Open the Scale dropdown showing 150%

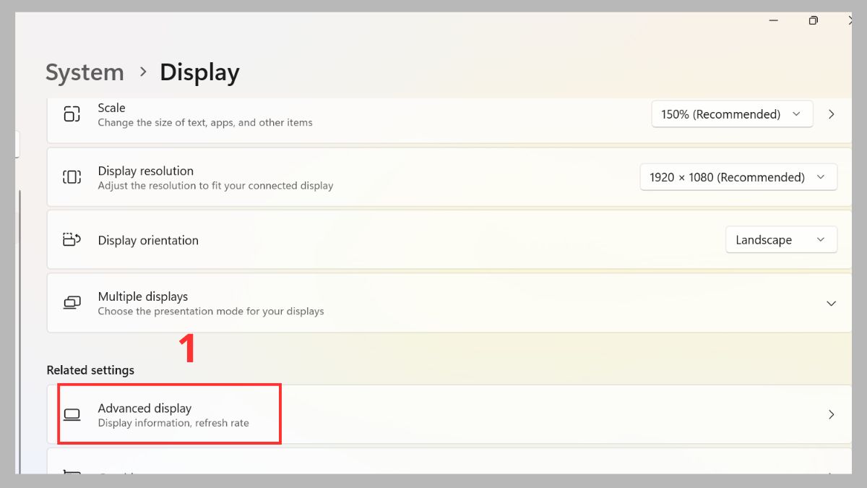click(731, 114)
